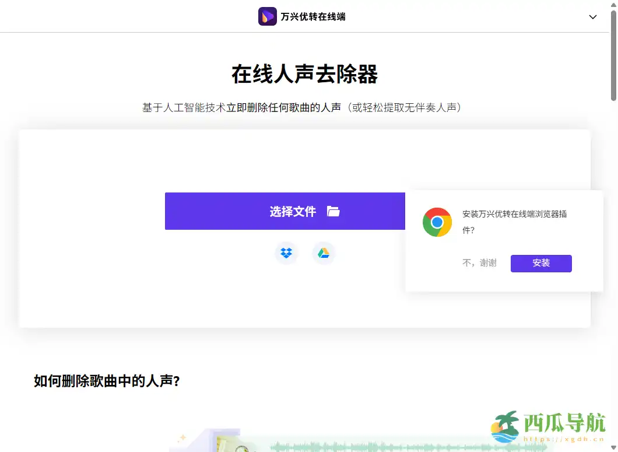618x452 pixels.
Task: Upload a song via the Dropbox icon
Action: tap(286, 253)
